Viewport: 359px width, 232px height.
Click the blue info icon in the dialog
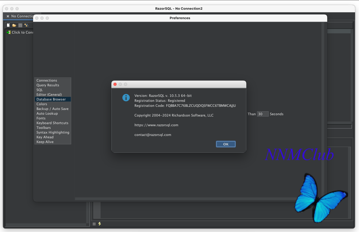pyautogui.click(x=126, y=98)
